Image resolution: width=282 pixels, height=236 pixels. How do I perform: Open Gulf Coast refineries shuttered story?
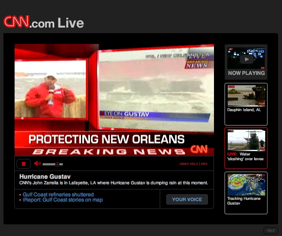[x=58, y=195]
